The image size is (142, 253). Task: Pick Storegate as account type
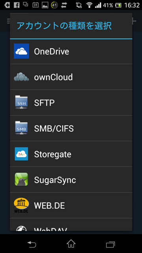coord(71,154)
